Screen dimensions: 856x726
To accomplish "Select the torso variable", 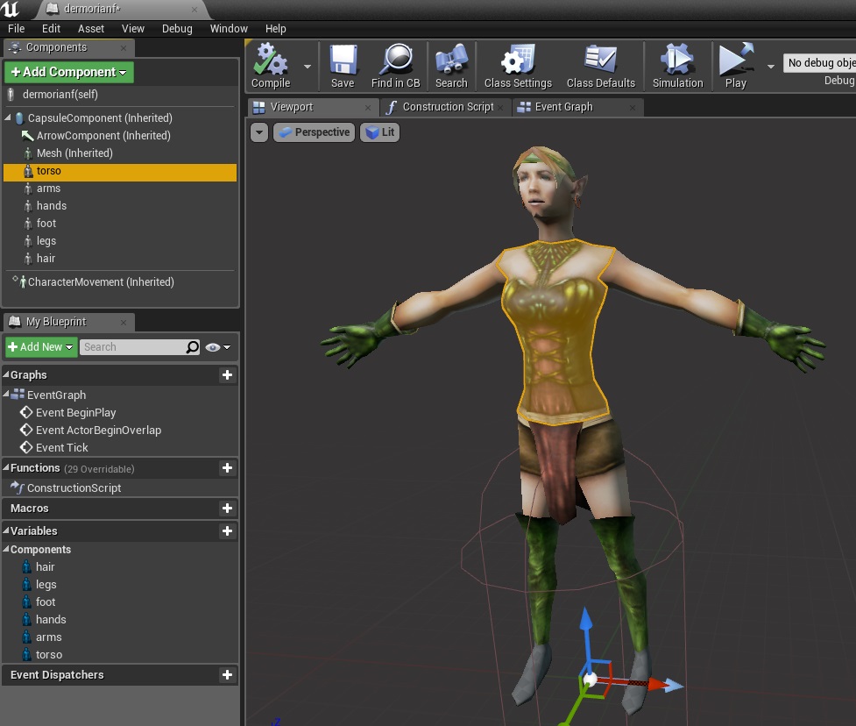I will tap(49, 654).
